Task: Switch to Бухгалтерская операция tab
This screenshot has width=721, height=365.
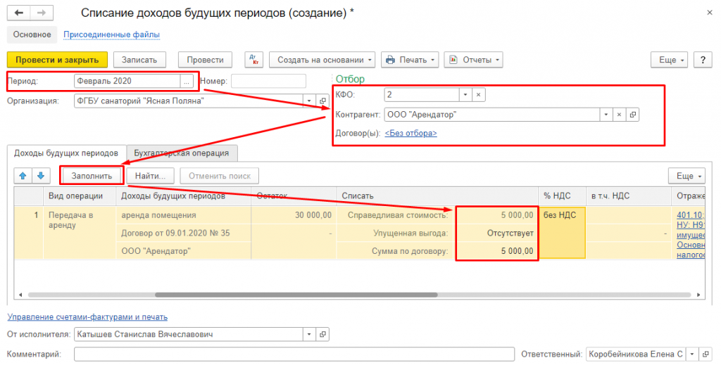Action: click(x=182, y=153)
